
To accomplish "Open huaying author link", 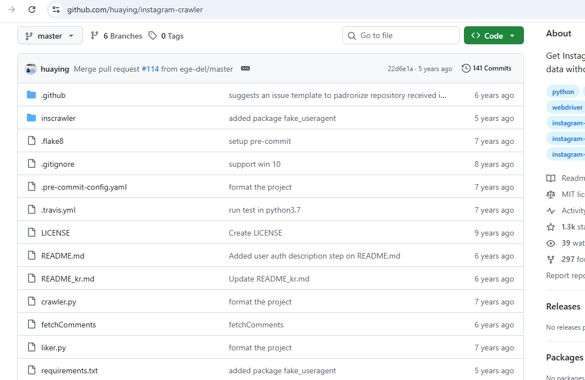I will pos(55,69).
